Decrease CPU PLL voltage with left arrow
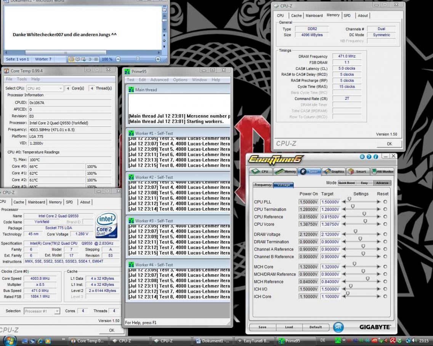 pyautogui.click(x=344, y=202)
